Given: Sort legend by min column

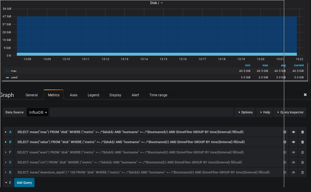Looking at the screenshot, I should coord(247,65).
